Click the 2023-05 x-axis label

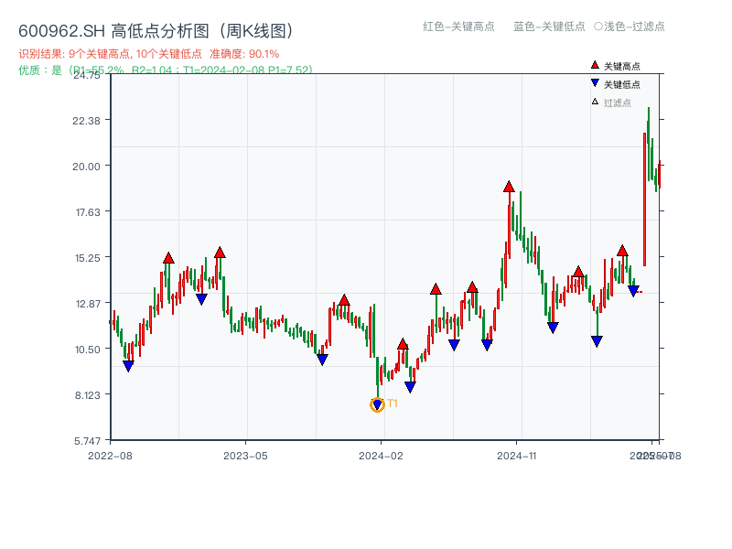tap(245, 456)
